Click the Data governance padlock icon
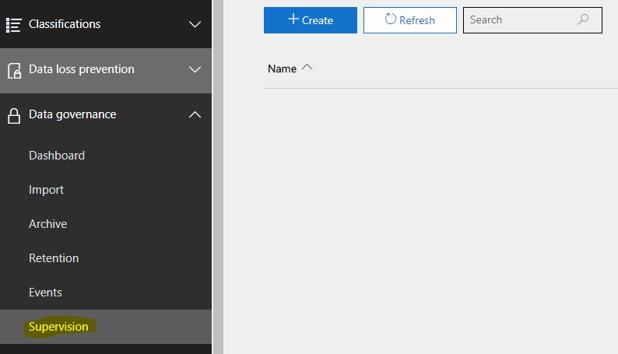This screenshot has width=618, height=354. click(14, 116)
